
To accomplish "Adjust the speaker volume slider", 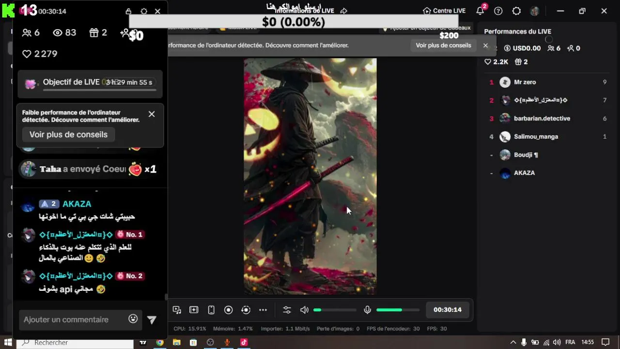I will tap(335, 310).
